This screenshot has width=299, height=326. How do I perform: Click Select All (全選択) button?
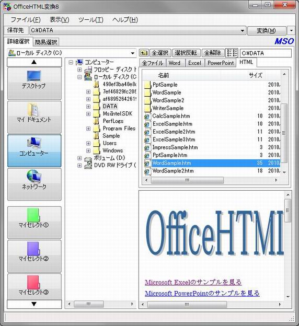[x=160, y=53]
